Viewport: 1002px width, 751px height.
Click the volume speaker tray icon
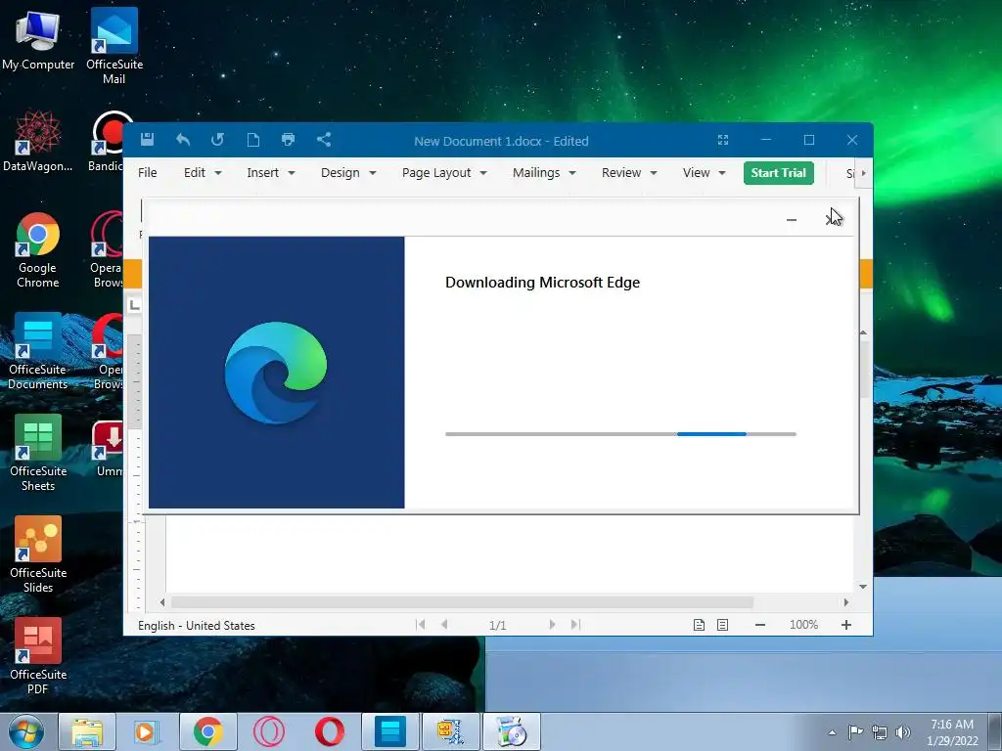(x=903, y=732)
